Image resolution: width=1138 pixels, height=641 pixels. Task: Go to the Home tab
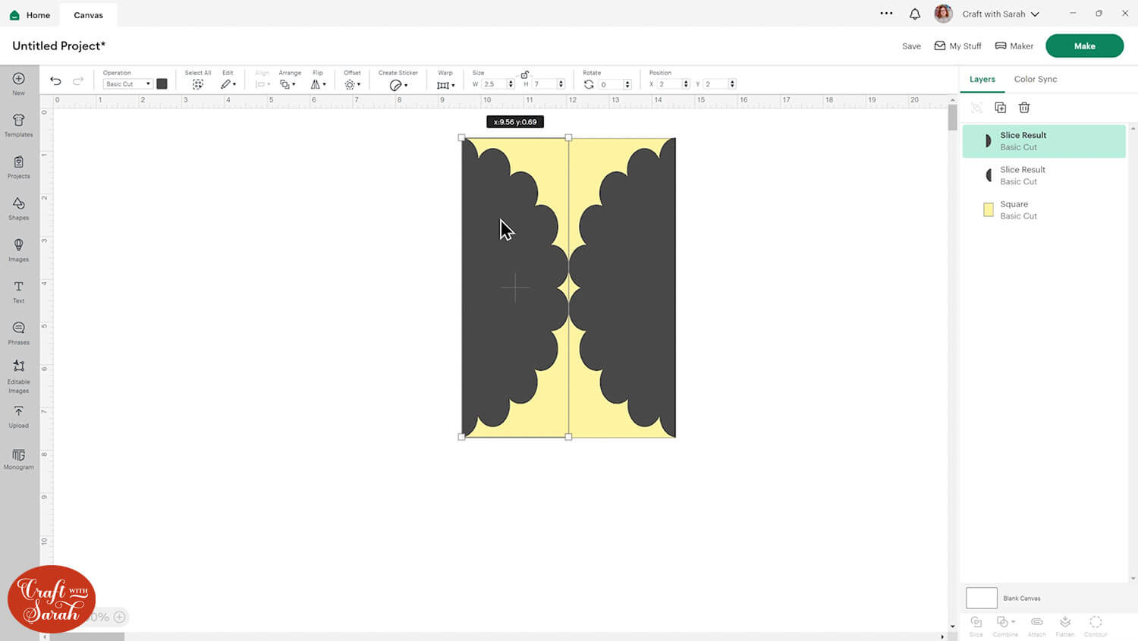(x=30, y=14)
